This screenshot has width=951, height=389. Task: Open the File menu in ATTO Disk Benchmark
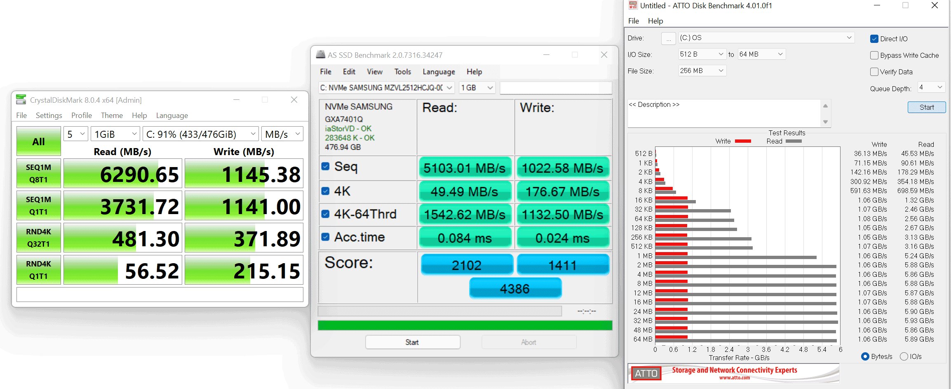633,21
